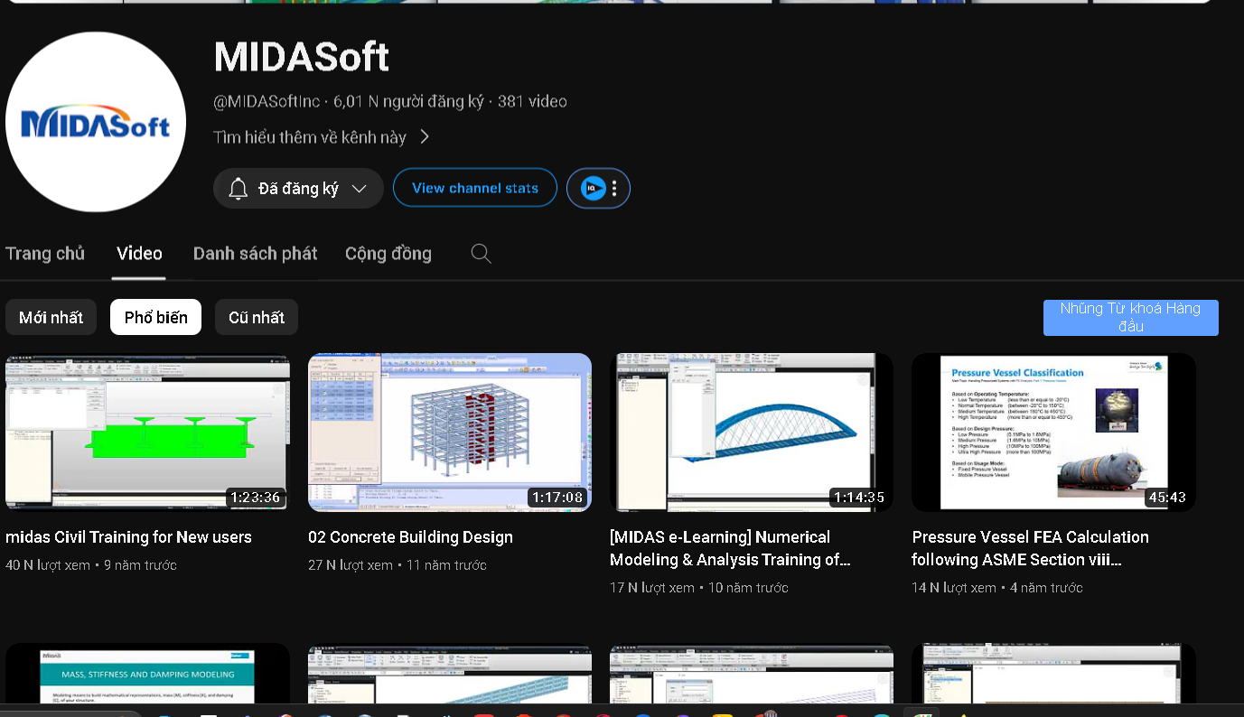
Task: Click the title Pressure Vessel FEA Calculation following ASME
Action: pyautogui.click(x=1030, y=548)
